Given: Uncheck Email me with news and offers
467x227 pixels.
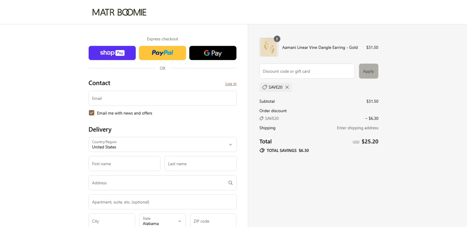Looking at the screenshot, I should point(92,113).
